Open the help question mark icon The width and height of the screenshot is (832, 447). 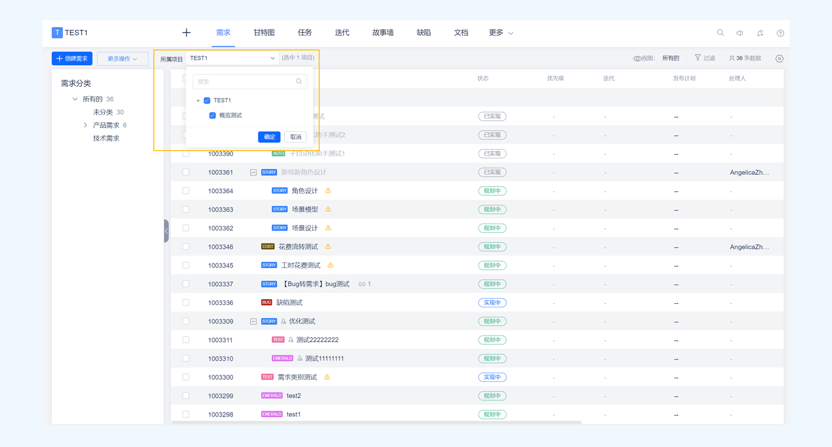coord(780,33)
